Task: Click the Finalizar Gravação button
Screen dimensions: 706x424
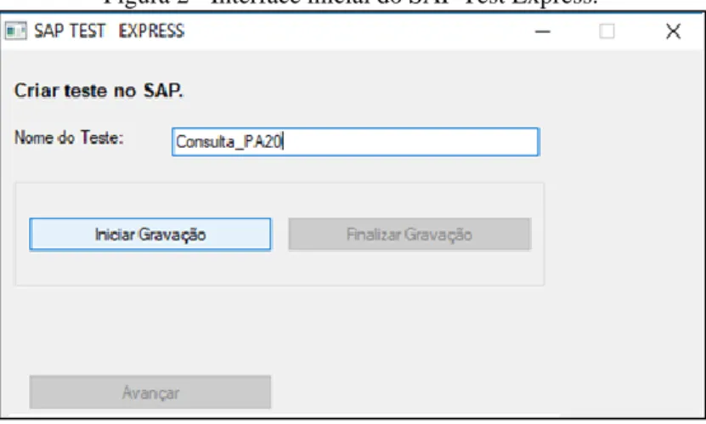Action: tap(409, 234)
